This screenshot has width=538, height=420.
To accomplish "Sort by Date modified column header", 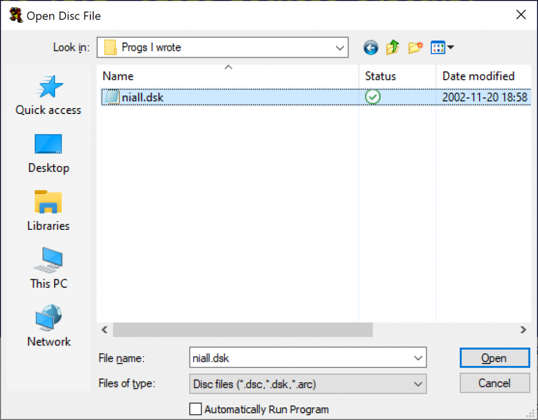I will [478, 76].
